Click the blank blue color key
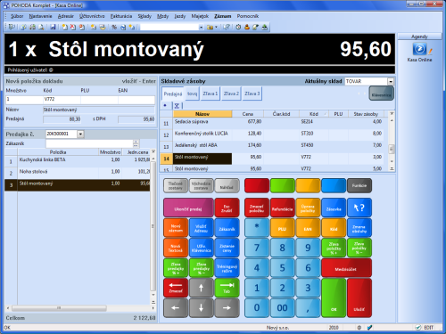The image size is (446, 334). click(334, 185)
